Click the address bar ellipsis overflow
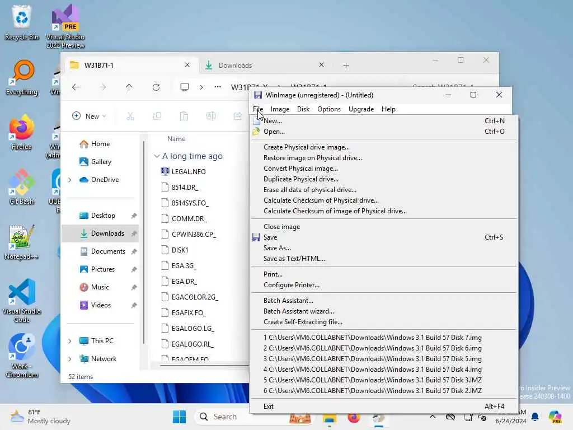Image resolution: width=573 pixels, height=430 pixels. [x=218, y=87]
